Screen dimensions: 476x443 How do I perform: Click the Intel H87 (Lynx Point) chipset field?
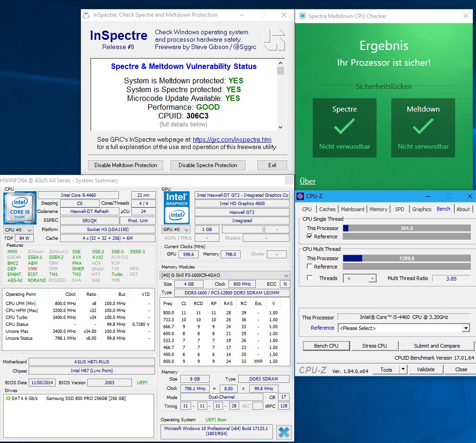[92, 370]
